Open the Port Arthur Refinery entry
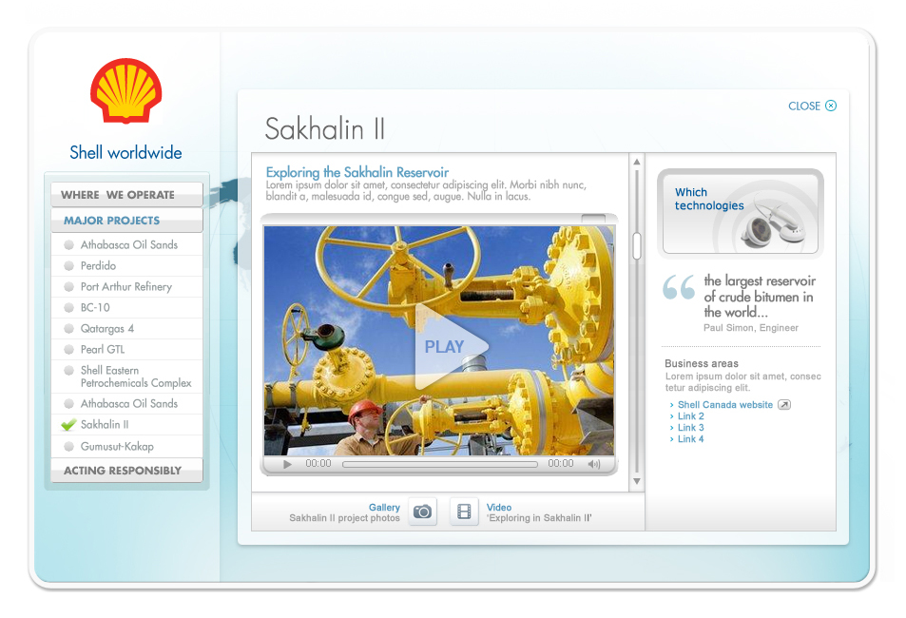Screen dimensions: 906x618 [125, 287]
